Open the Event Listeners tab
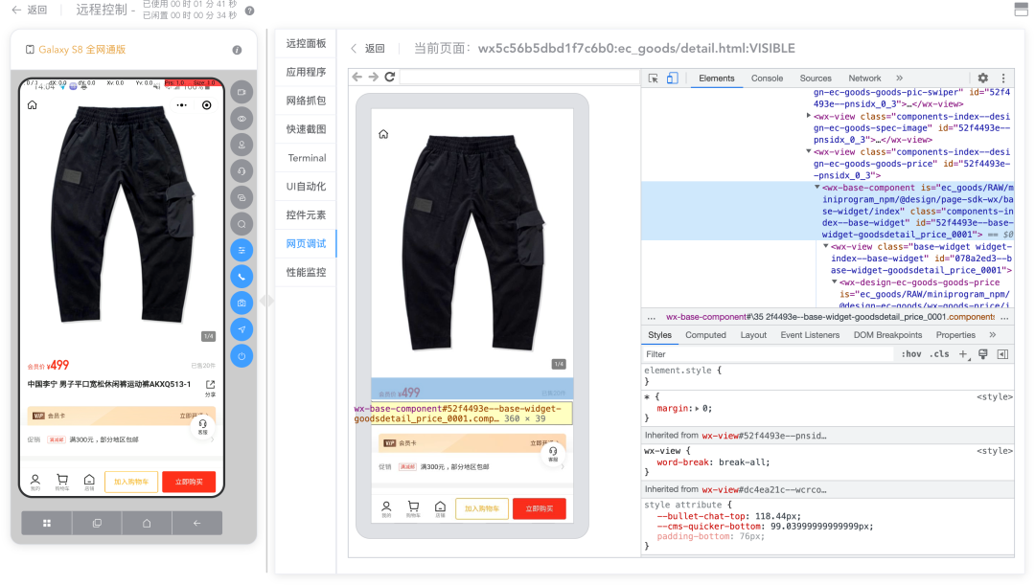1035x585 pixels. (810, 335)
